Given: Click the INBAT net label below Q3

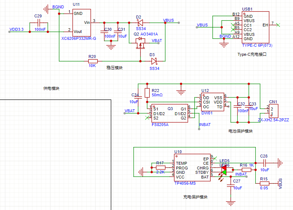Looking at the screenshot, I should [205, 125].
